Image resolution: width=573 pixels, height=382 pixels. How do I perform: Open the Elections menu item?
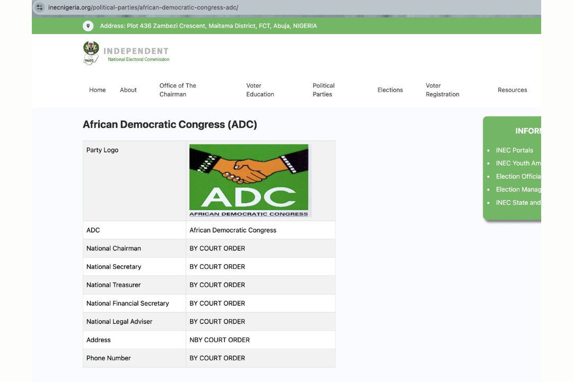click(x=390, y=90)
